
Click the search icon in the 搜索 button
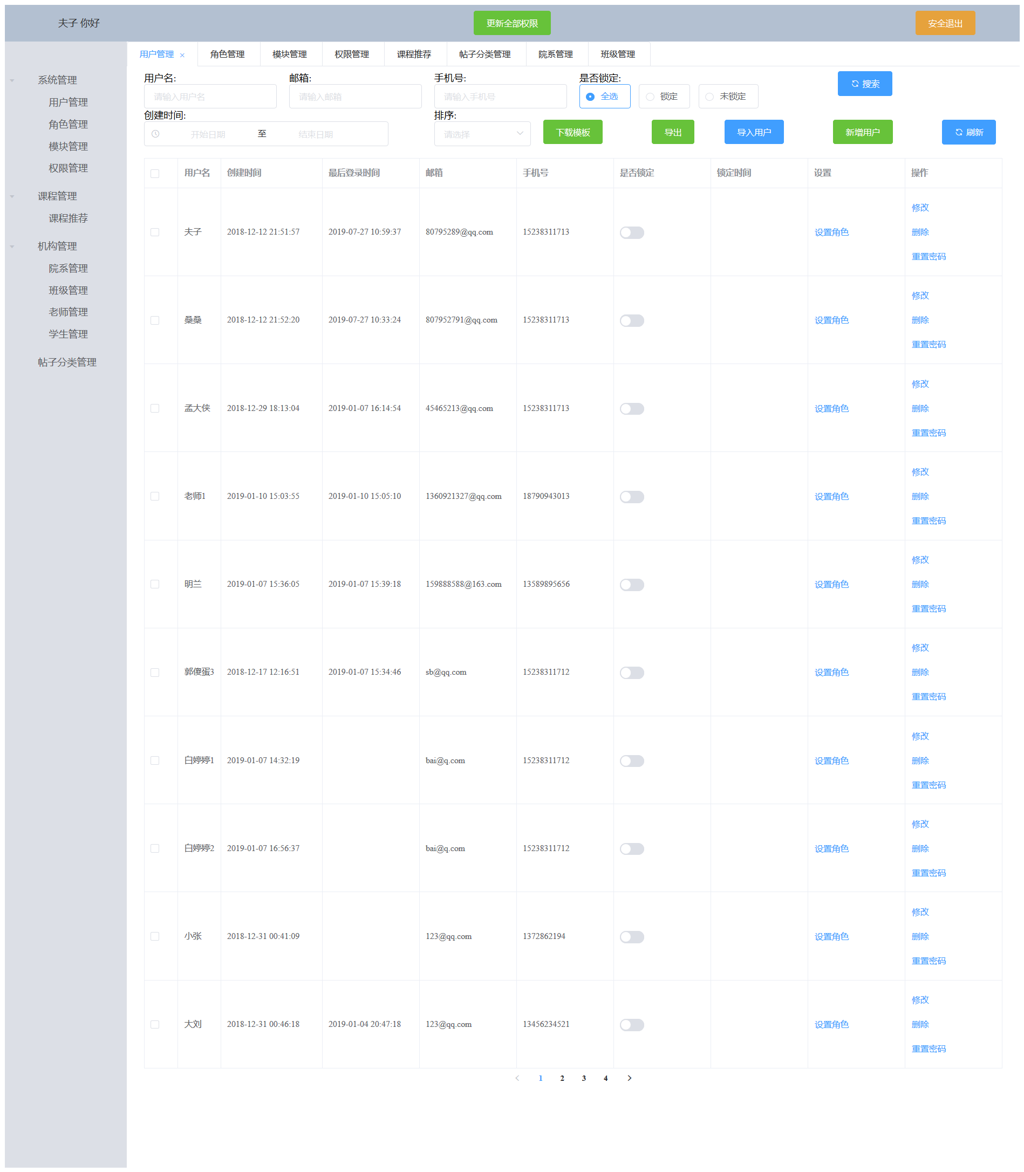click(x=855, y=84)
